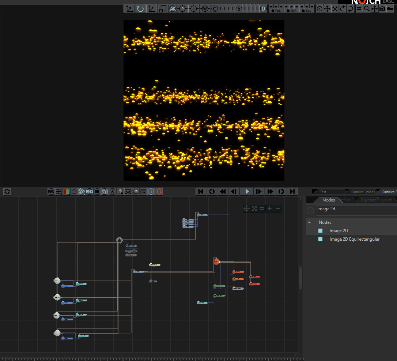
Task: Click the Play button
Action: point(247,192)
